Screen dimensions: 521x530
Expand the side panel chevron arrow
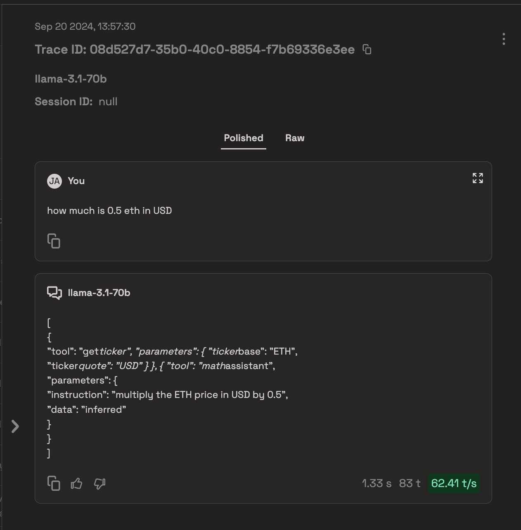pos(15,426)
